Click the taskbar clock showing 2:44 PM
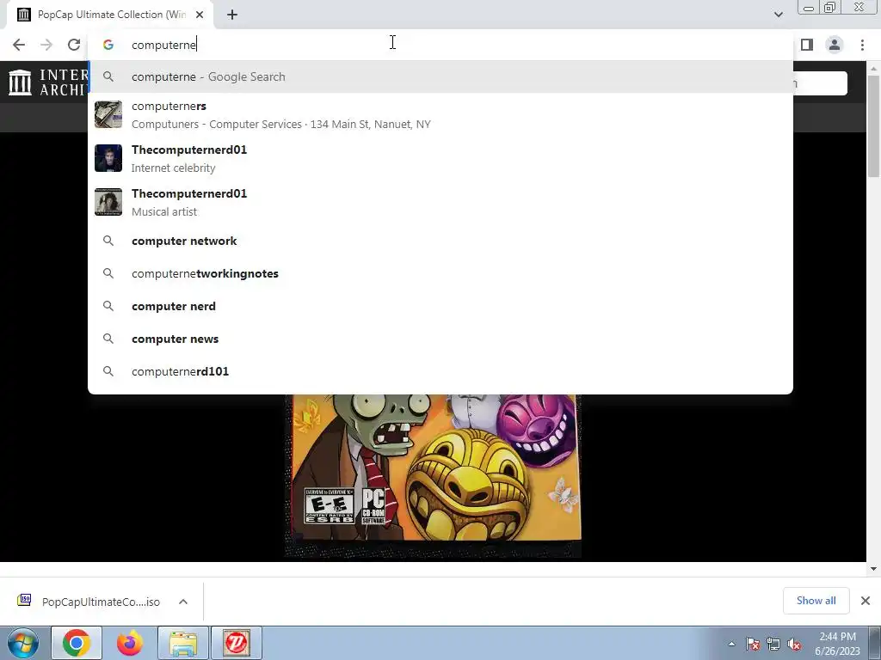Screen dimensions: 881x660 click(x=837, y=644)
